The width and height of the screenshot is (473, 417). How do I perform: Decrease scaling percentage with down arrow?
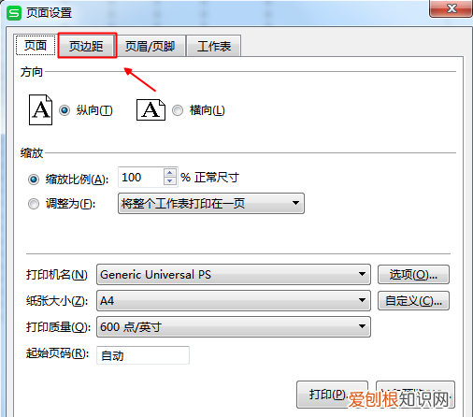tap(170, 181)
